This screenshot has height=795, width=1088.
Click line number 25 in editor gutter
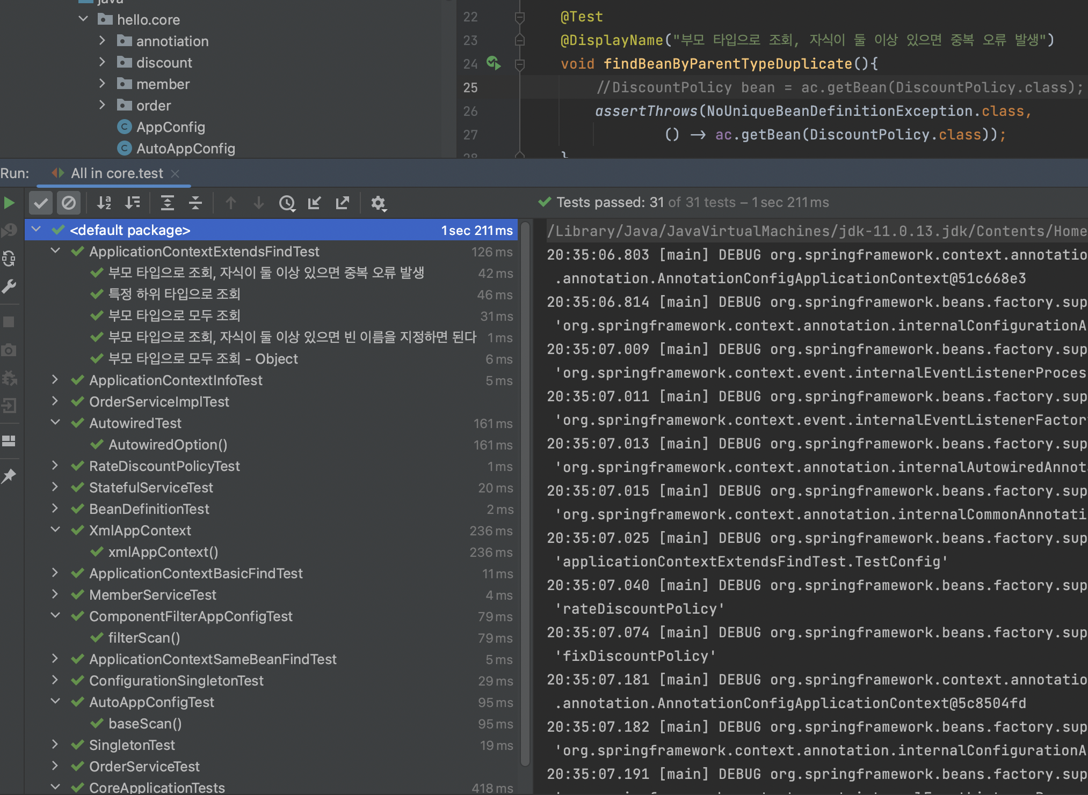(470, 87)
